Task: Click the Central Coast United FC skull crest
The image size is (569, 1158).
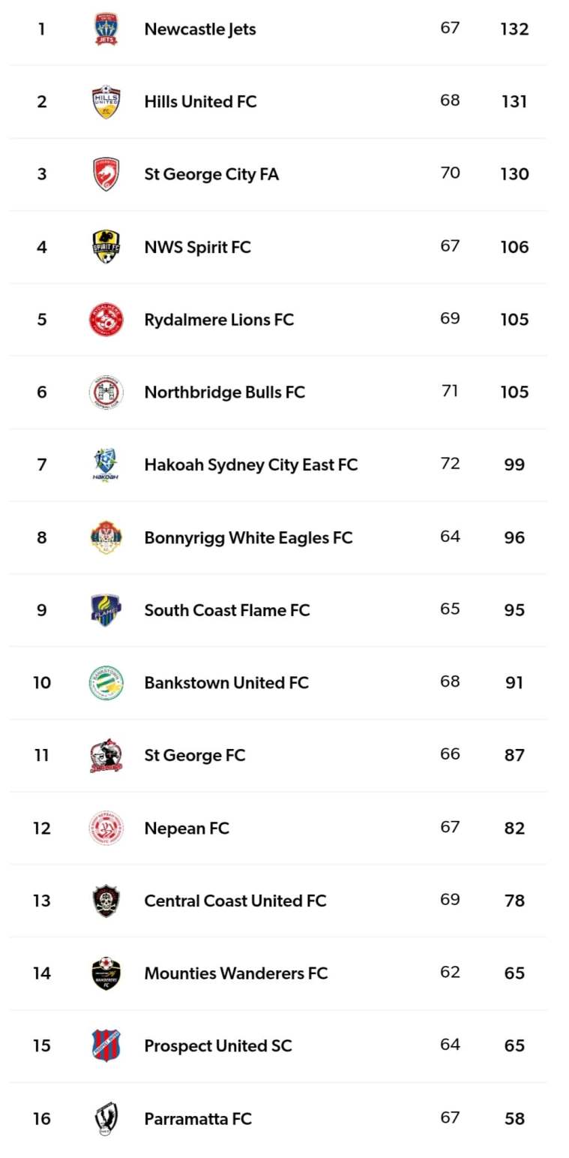Action: point(106,901)
